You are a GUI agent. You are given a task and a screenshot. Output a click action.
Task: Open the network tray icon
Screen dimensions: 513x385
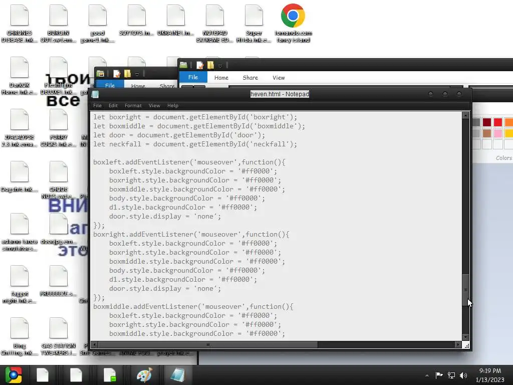pyautogui.click(x=451, y=375)
